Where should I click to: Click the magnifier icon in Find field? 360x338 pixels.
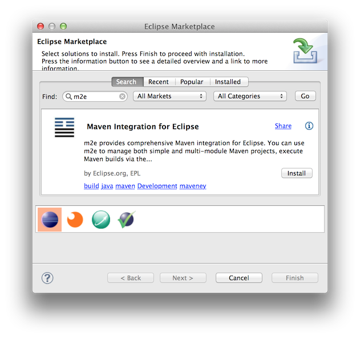[x=68, y=97]
